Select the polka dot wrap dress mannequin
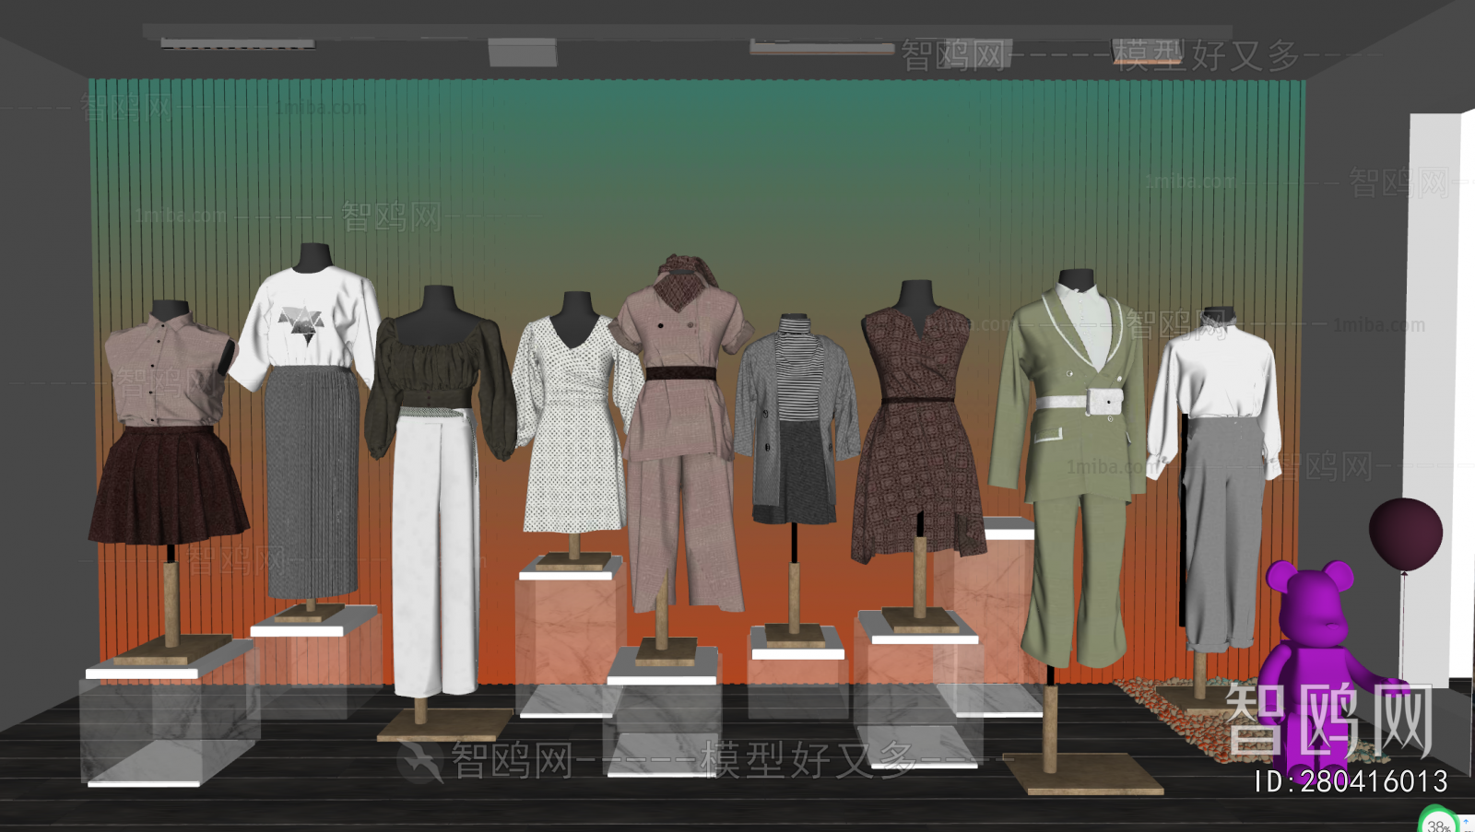Screen dimensions: 1475x832 (x=573, y=424)
